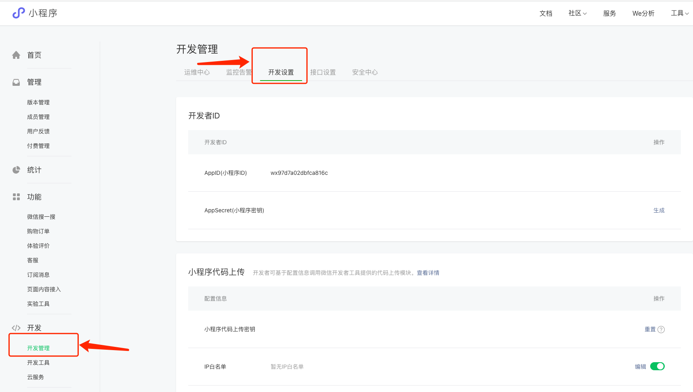
Task: Click the inbox icon beside 管理
Action: [x=16, y=82]
